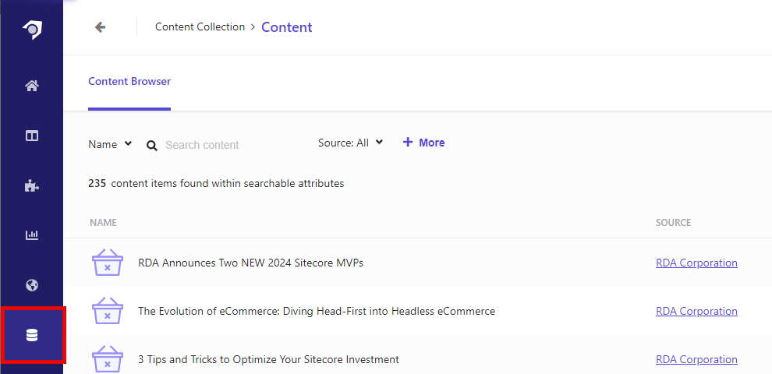The height and width of the screenshot is (374, 772).
Task: Expand the Source: All filter dropdown
Action: pyautogui.click(x=350, y=143)
